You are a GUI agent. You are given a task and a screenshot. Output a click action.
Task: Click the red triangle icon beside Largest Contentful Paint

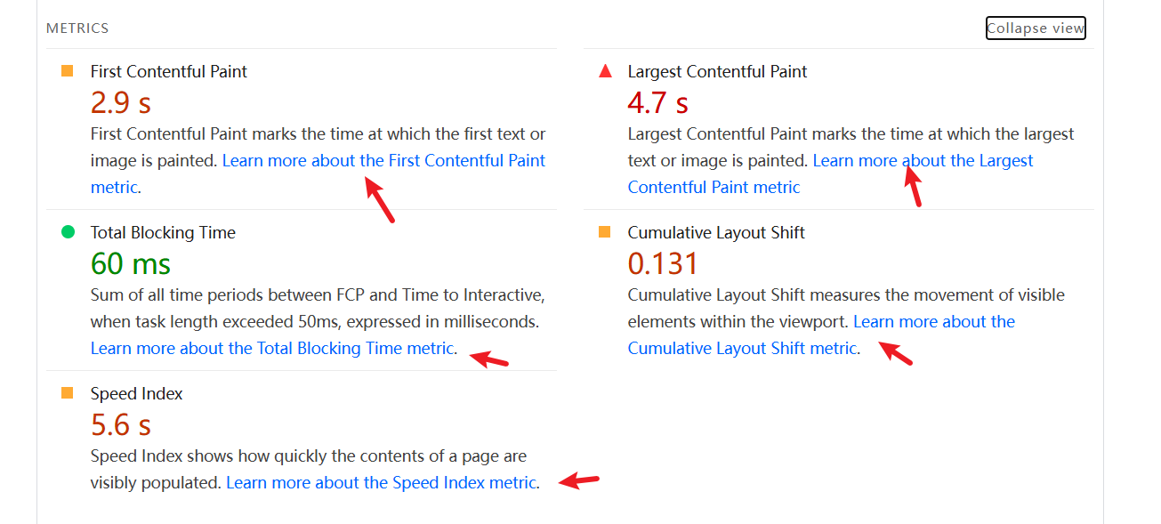tap(605, 71)
